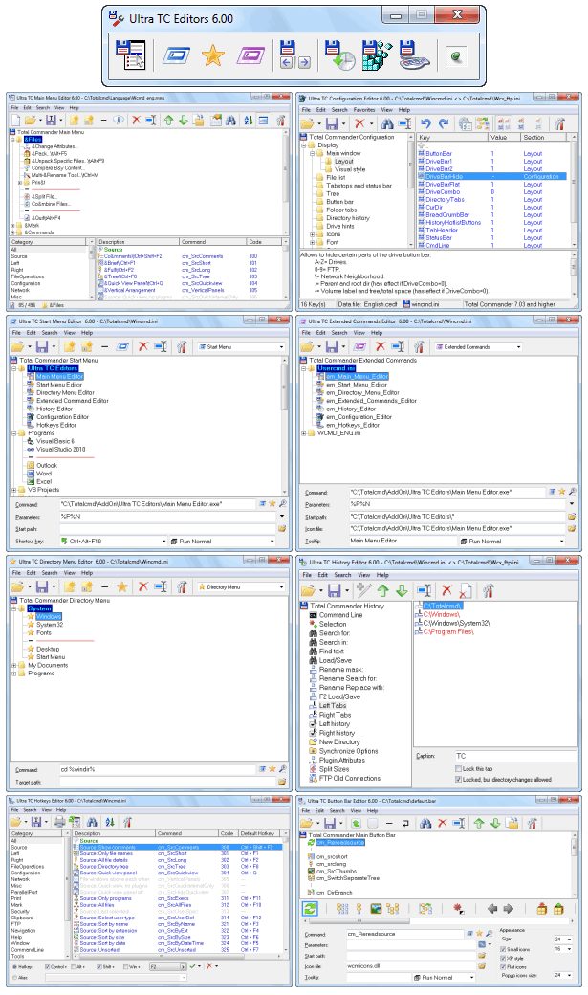The image size is (588, 995).
Task: Launch Main Menu Editor from Ultra TC Editors launcher
Action: 131,55
